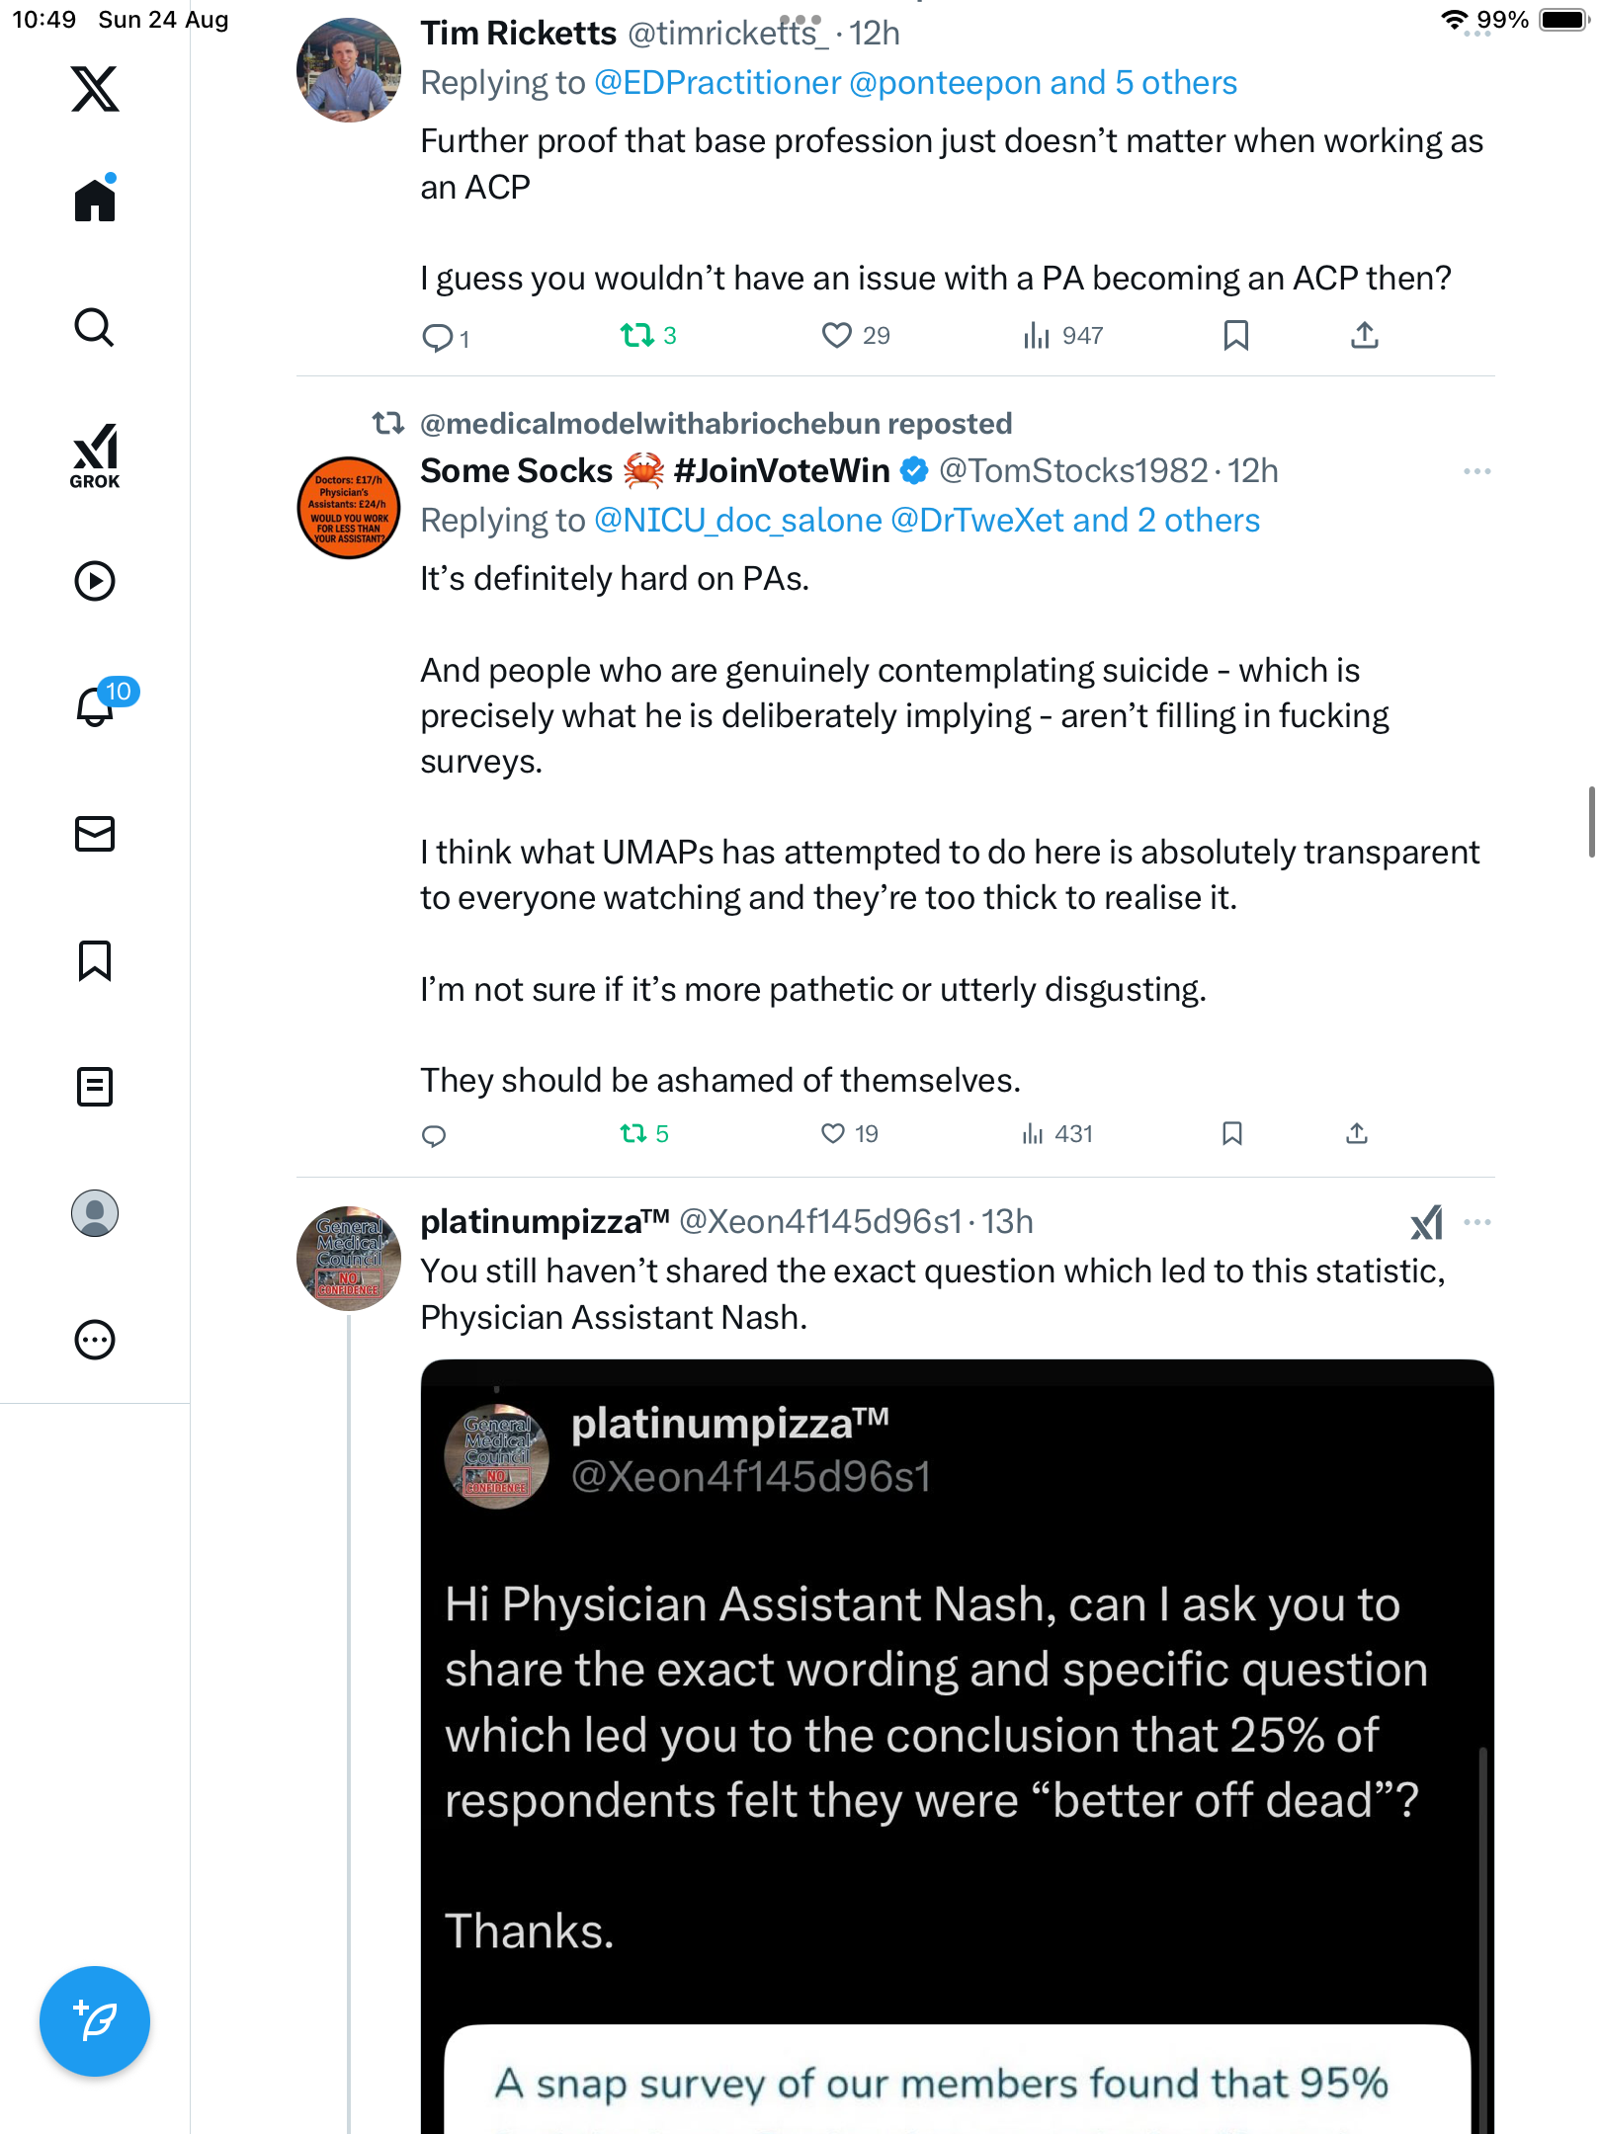
Task: Open Tim Ricketts' profile picture
Action: tap(349, 70)
